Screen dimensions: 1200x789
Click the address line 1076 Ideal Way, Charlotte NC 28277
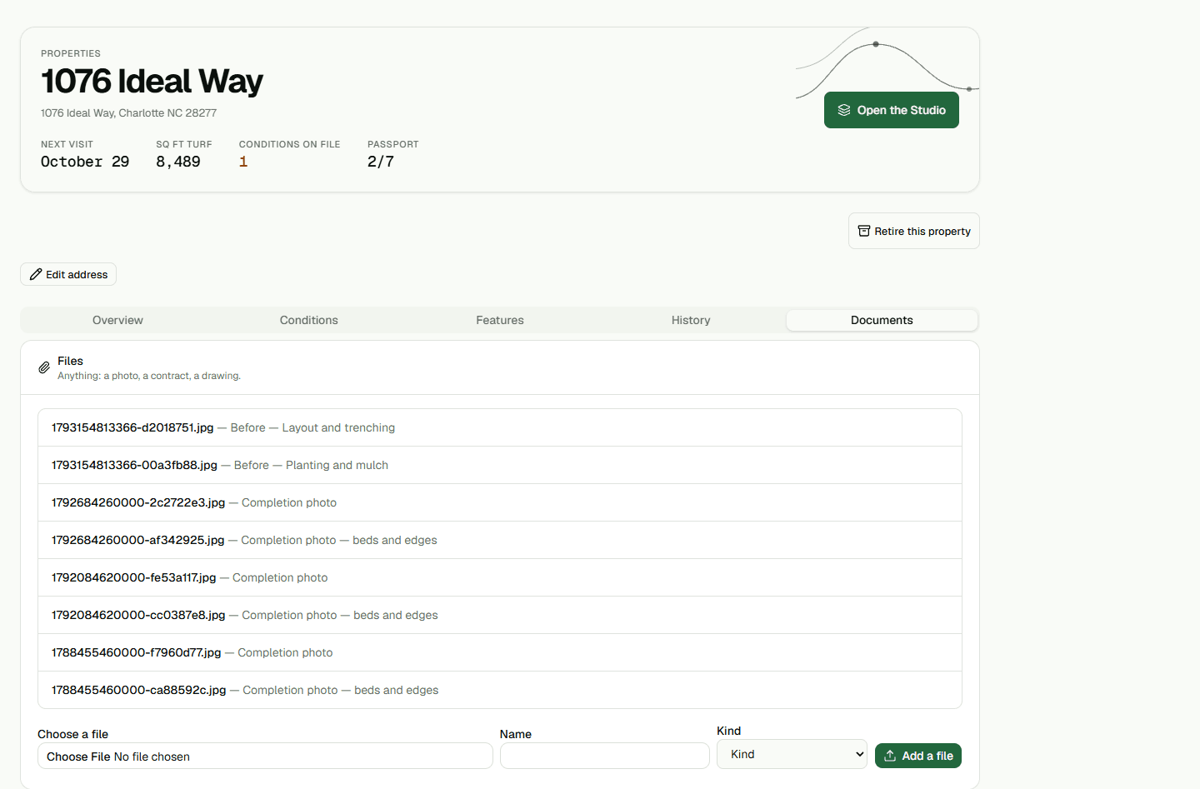(x=128, y=112)
